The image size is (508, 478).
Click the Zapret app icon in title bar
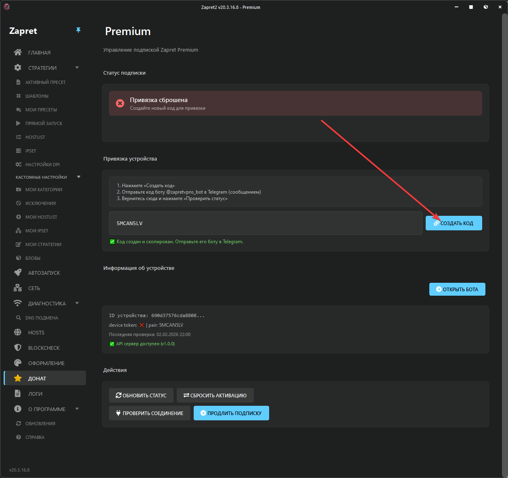pos(7,7)
